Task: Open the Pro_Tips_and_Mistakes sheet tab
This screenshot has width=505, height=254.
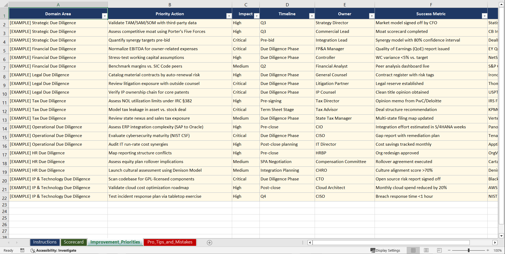Action: coord(170,242)
